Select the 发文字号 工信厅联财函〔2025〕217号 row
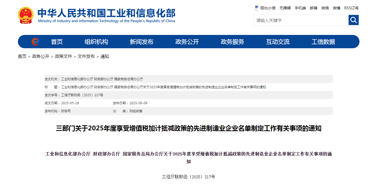The image size is (383, 185). (x=188, y=95)
